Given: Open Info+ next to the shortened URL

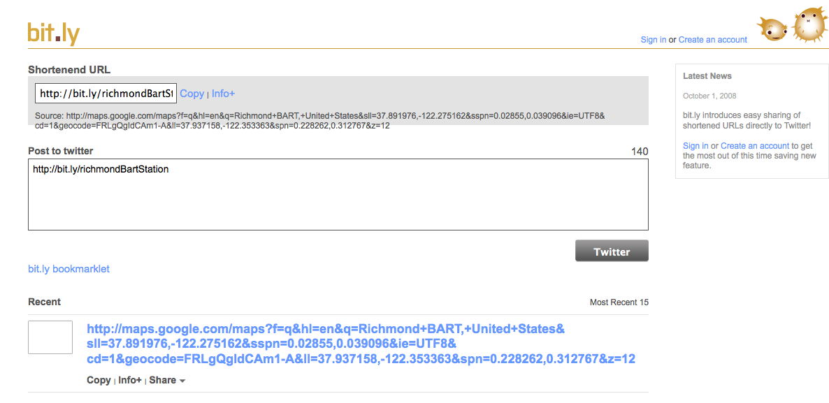Looking at the screenshot, I should coord(223,94).
